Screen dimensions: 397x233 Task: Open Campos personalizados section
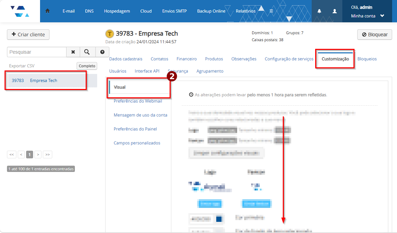coord(137,143)
